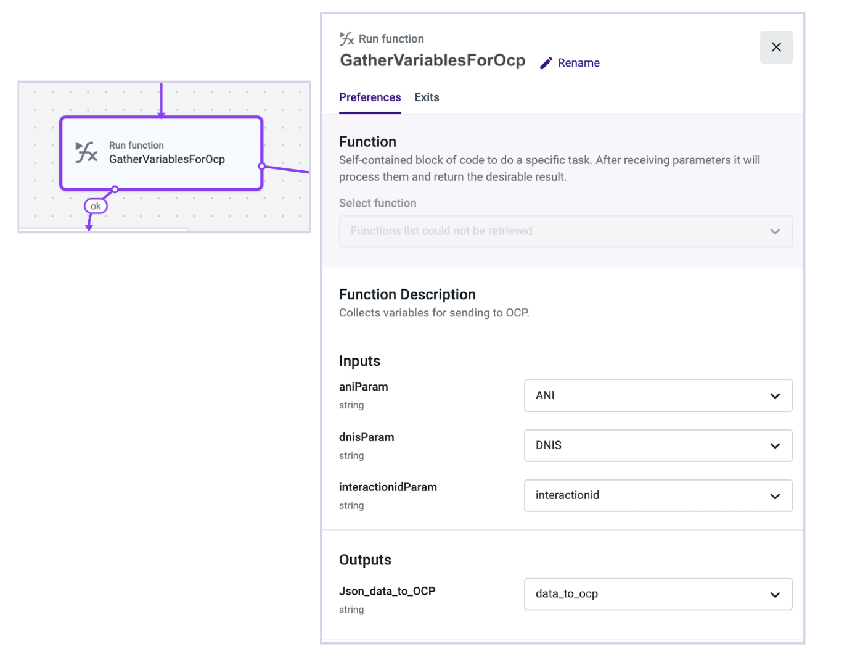Open the Select function dropdown
This screenshot has width=847, height=649.
[x=565, y=231]
